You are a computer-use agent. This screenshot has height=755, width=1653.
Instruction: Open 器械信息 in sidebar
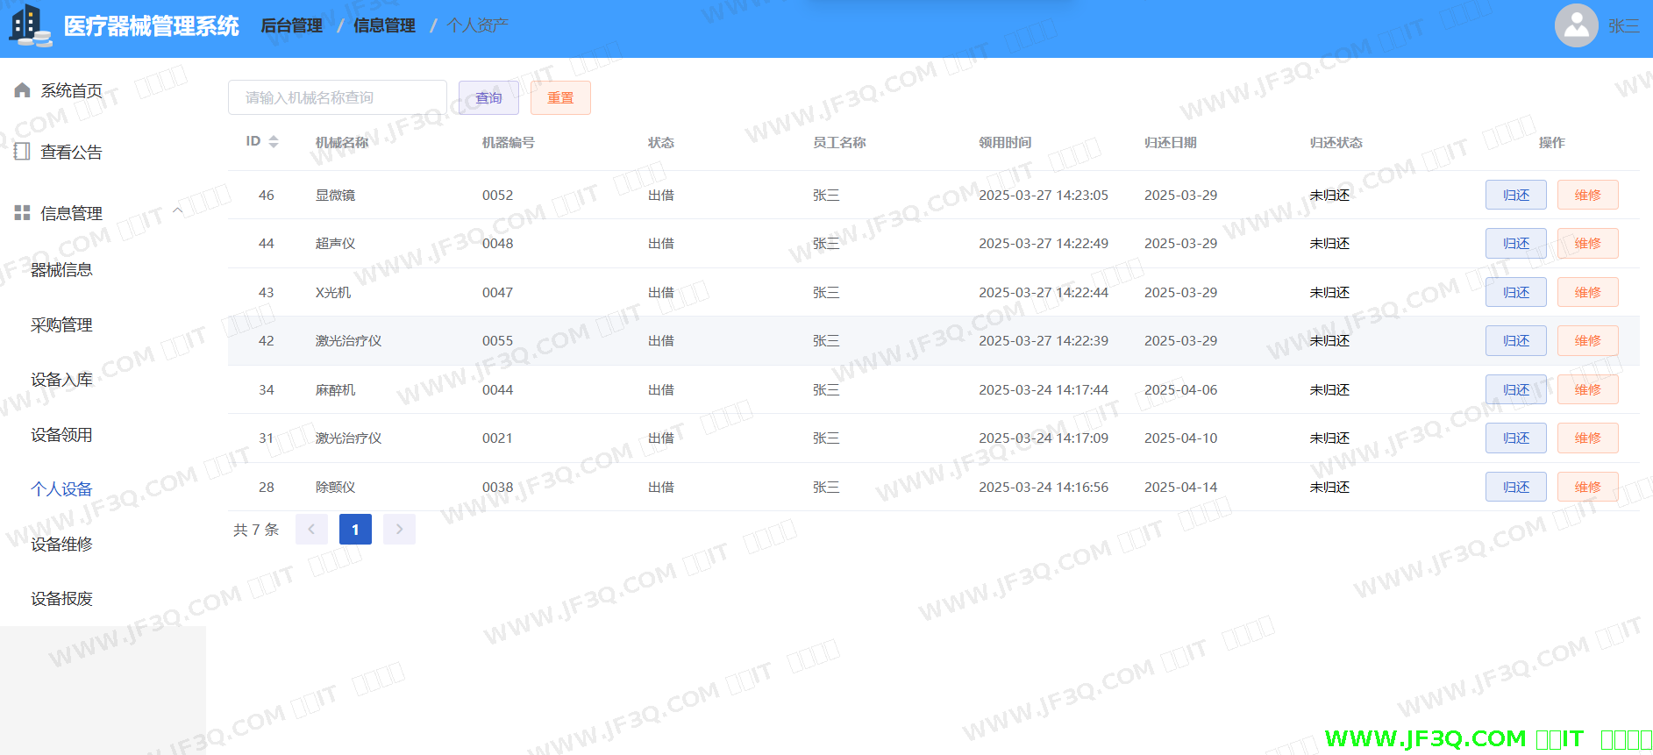[61, 270]
